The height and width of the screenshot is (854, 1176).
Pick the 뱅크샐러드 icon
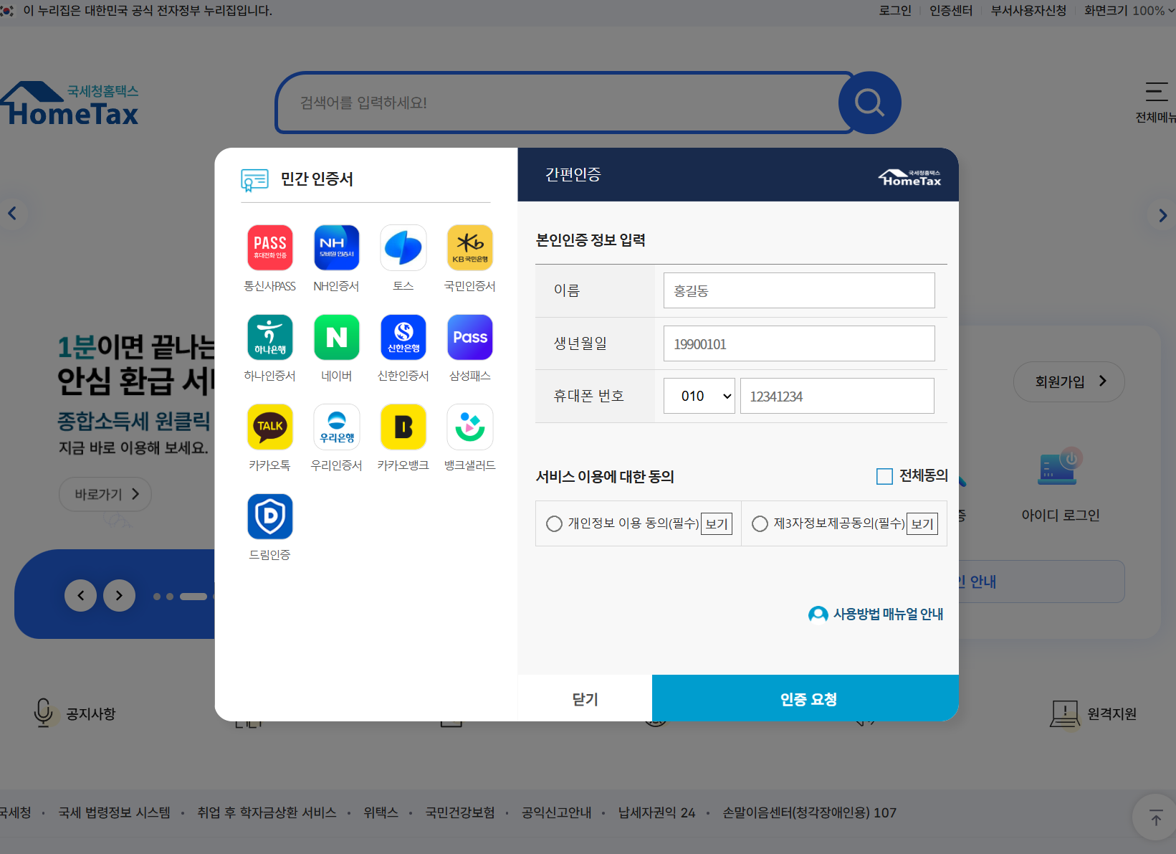[470, 427]
